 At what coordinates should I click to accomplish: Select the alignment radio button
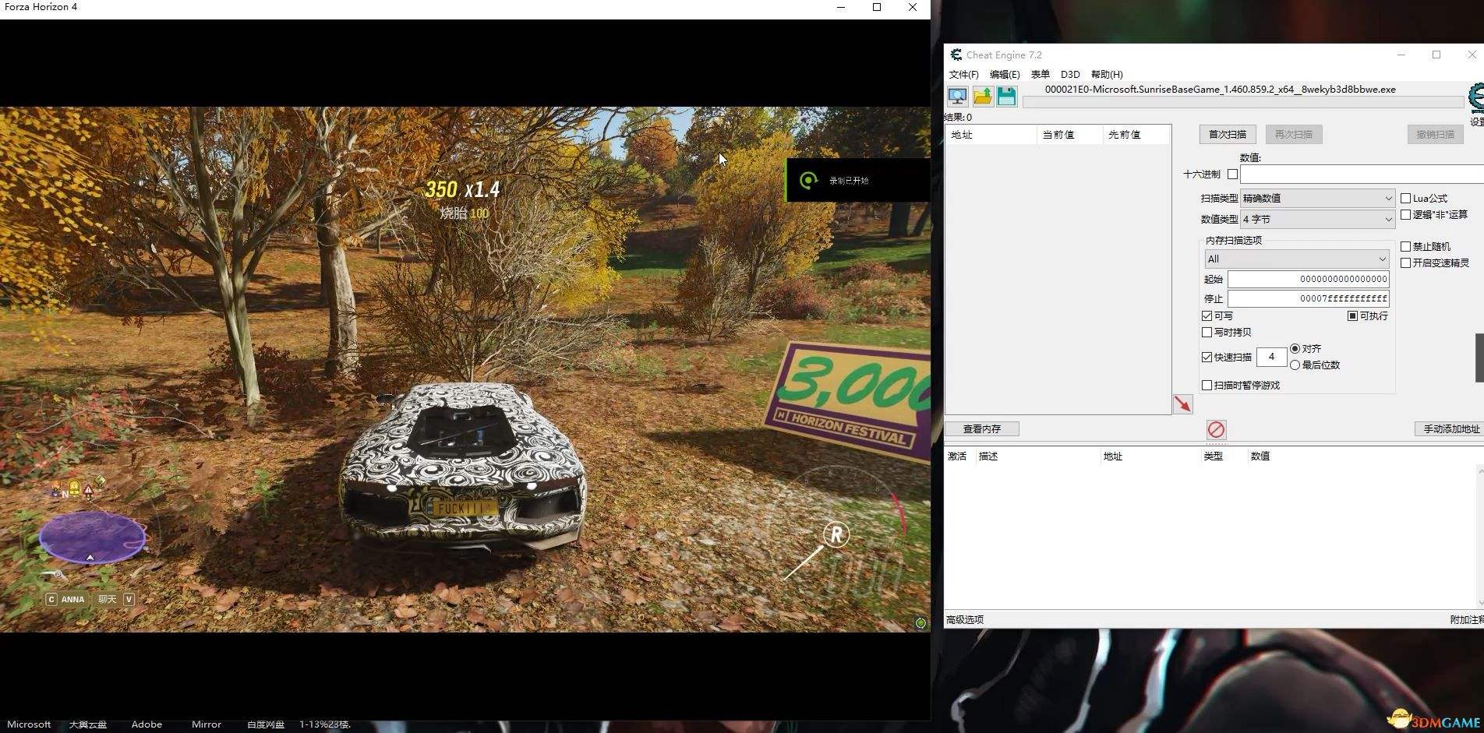[x=1295, y=349]
